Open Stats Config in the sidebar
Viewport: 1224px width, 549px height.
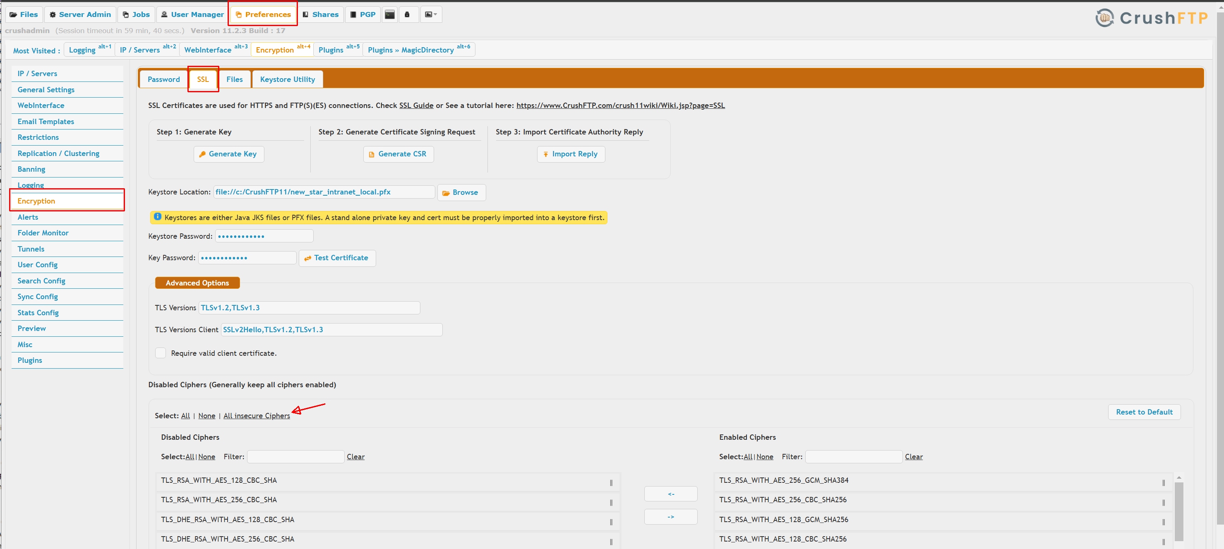click(x=67, y=312)
